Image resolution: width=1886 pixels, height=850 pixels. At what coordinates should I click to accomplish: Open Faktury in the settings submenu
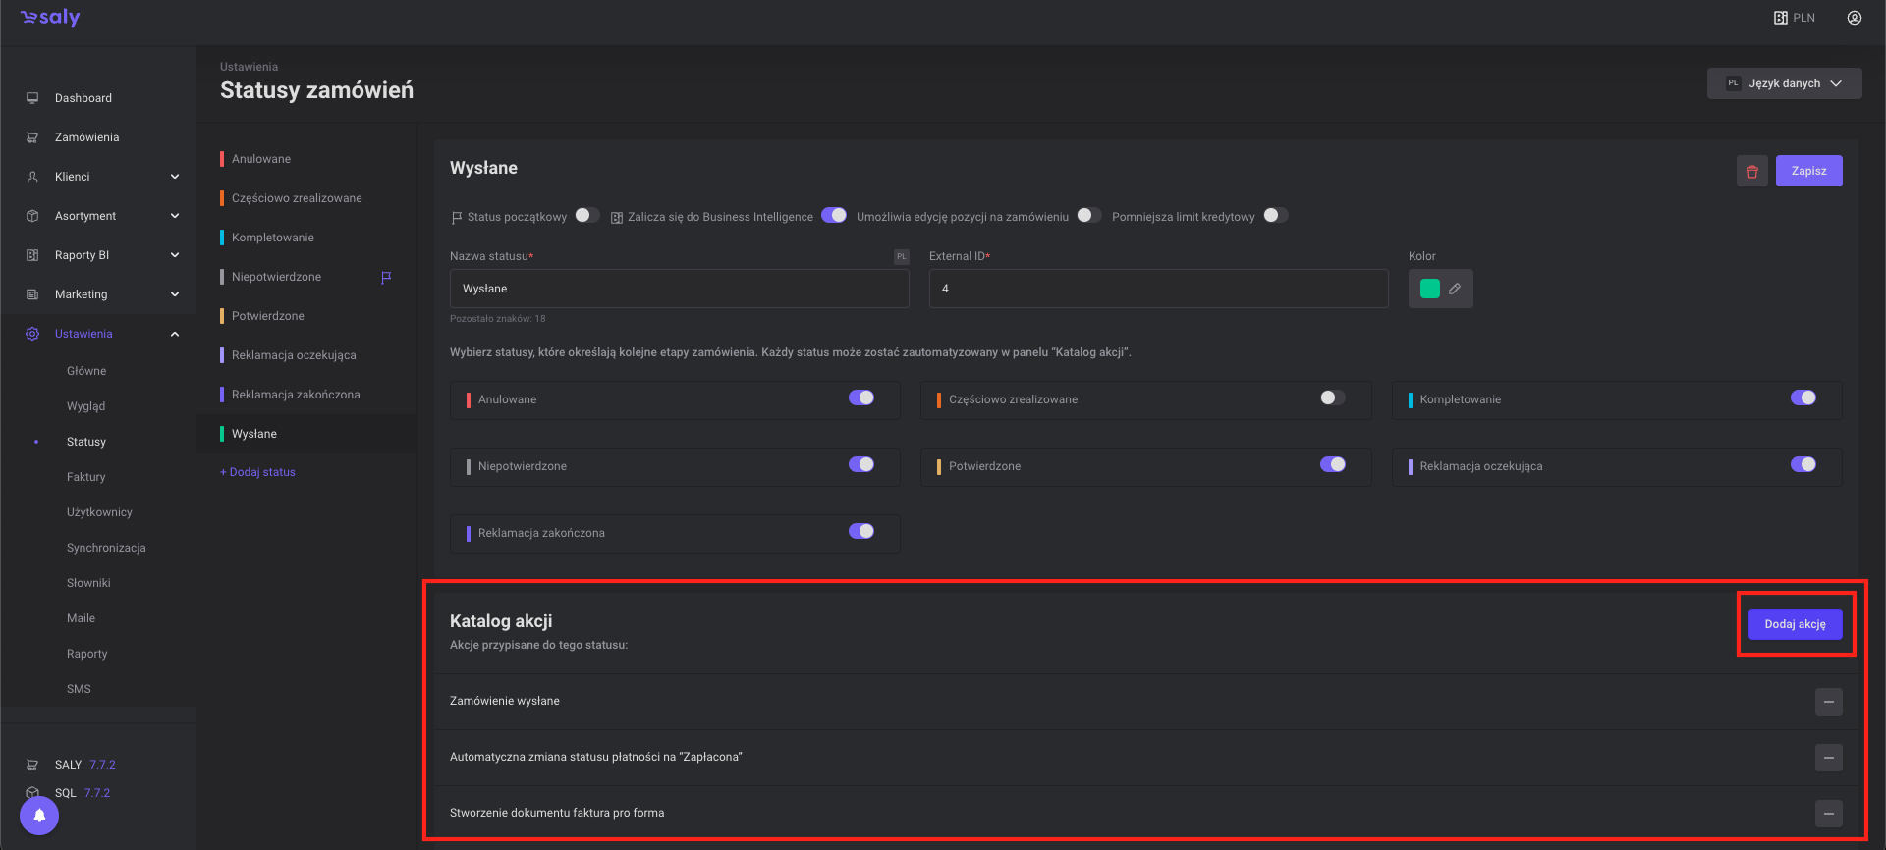click(86, 477)
